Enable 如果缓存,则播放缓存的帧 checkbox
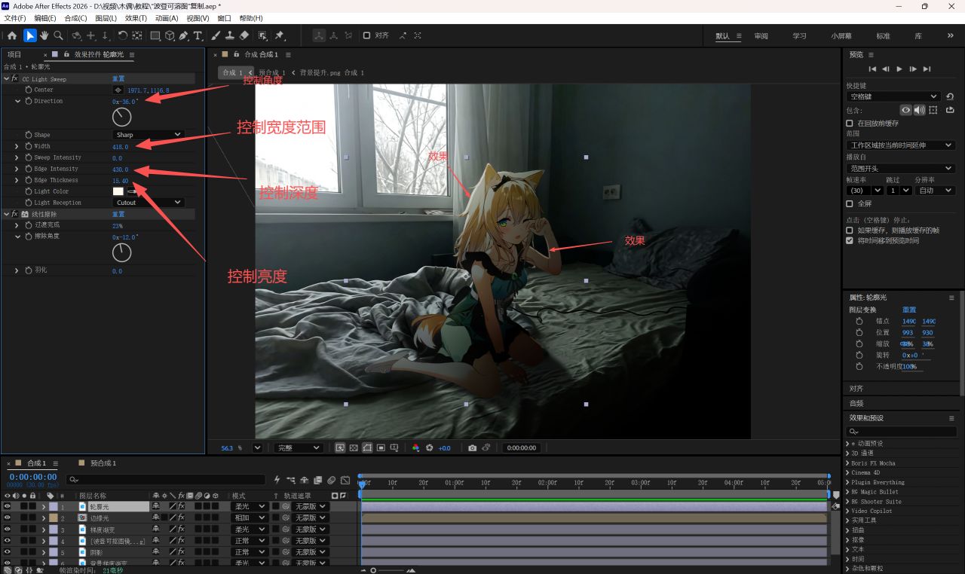Image resolution: width=965 pixels, height=574 pixels. point(850,231)
